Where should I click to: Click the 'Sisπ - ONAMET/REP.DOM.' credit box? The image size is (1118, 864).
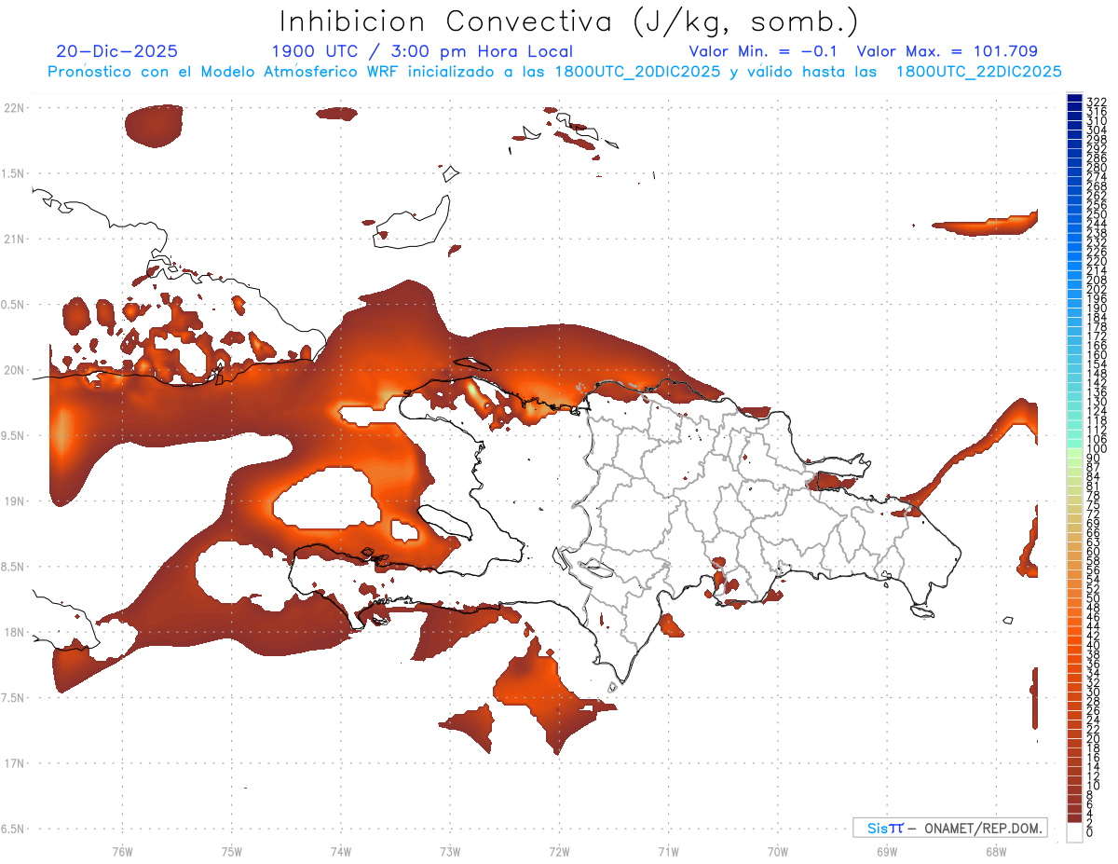950,828
